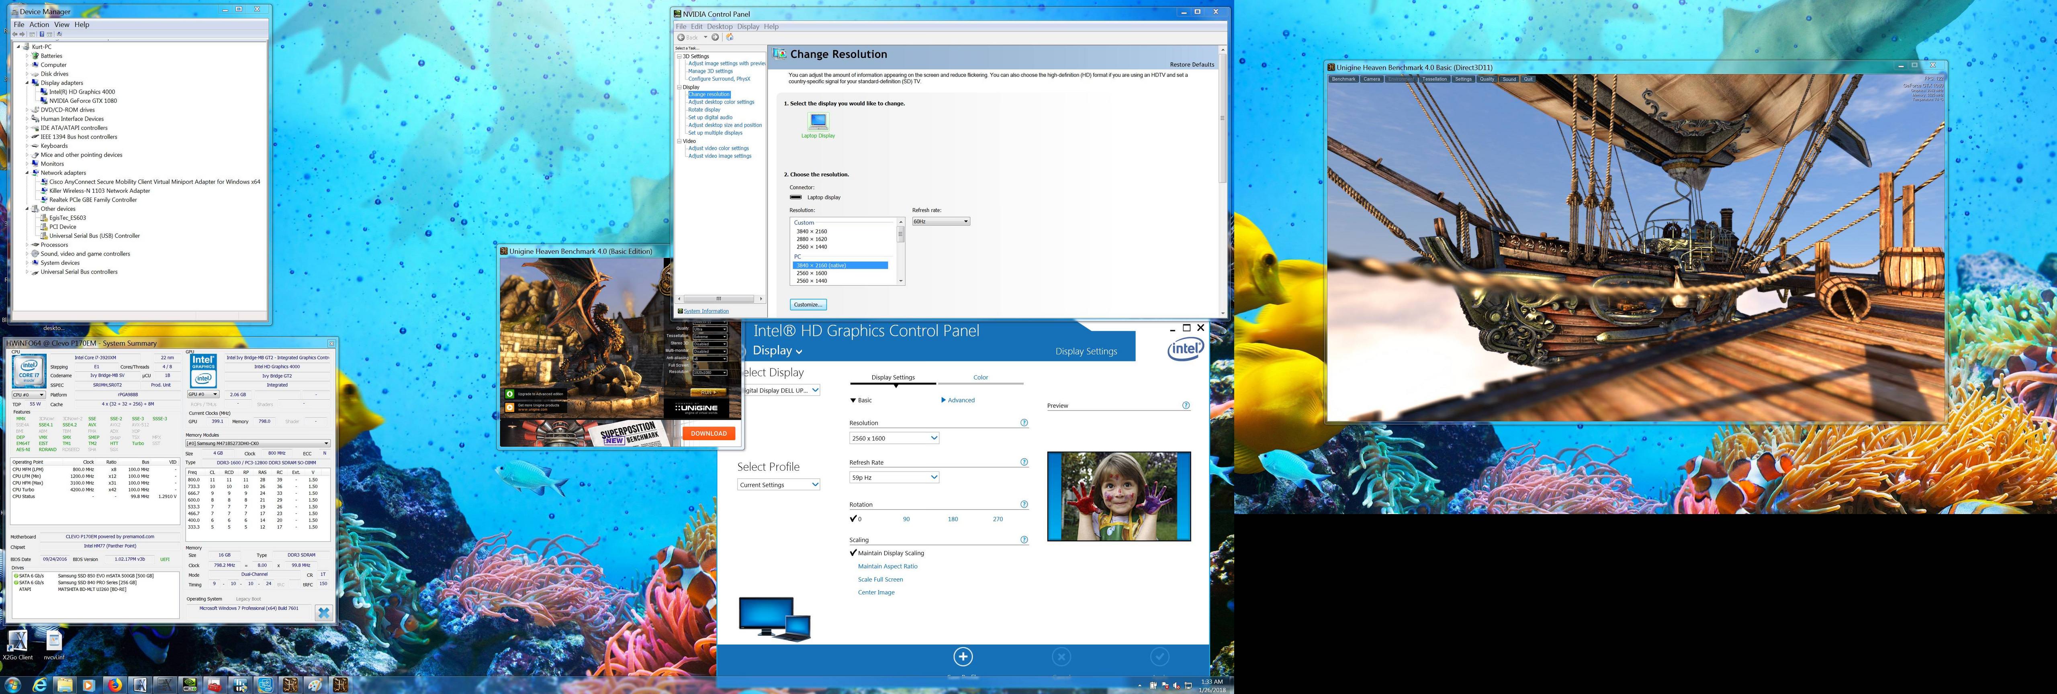
Task: Open the System Information link in NVIDIA panel
Action: click(706, 311)
